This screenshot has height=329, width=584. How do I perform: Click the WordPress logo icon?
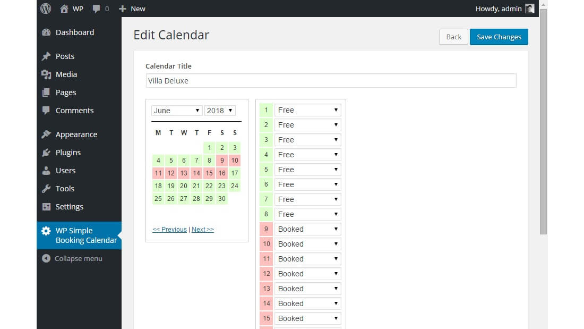click(46, 9)
